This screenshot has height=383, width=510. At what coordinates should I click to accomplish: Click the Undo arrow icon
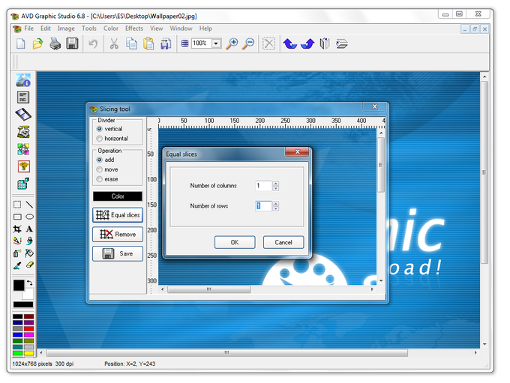(93, 43)
